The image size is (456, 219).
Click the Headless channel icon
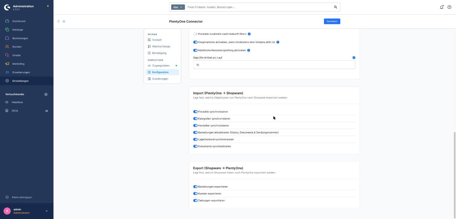point(7,102)
